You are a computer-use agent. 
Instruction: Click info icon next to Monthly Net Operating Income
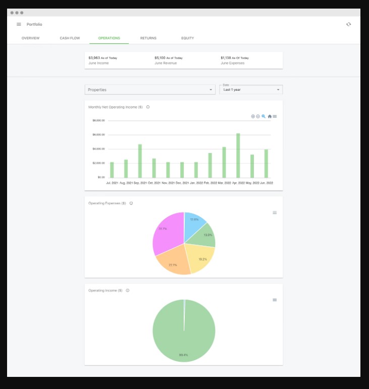(x=148, y=107)
